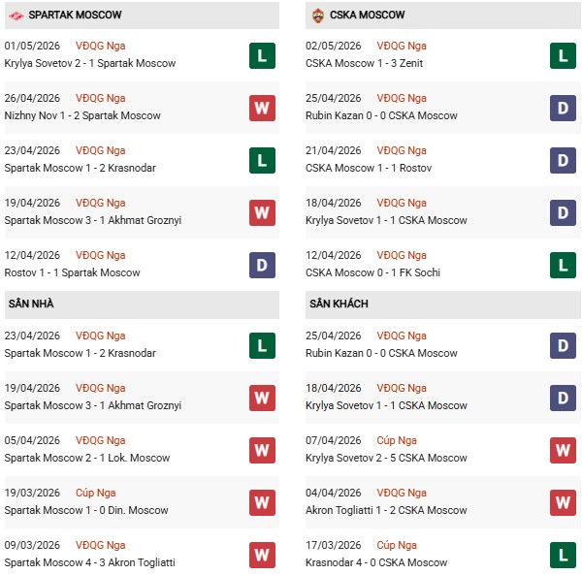
Task: Select the SÂN NHÀ section header
Action: point(142,304)
